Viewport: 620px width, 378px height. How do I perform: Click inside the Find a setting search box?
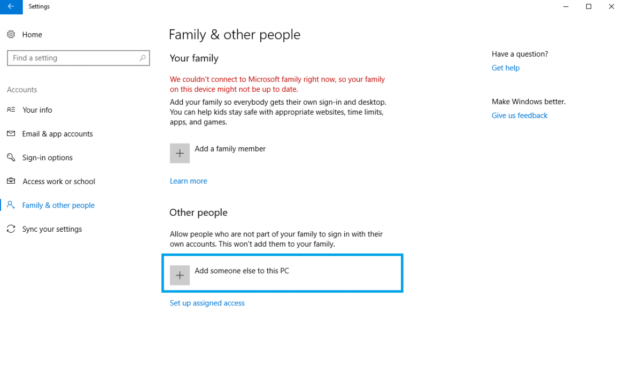click(75, 58)
